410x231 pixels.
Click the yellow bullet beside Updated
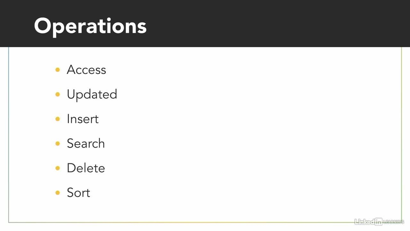[58, 94]
